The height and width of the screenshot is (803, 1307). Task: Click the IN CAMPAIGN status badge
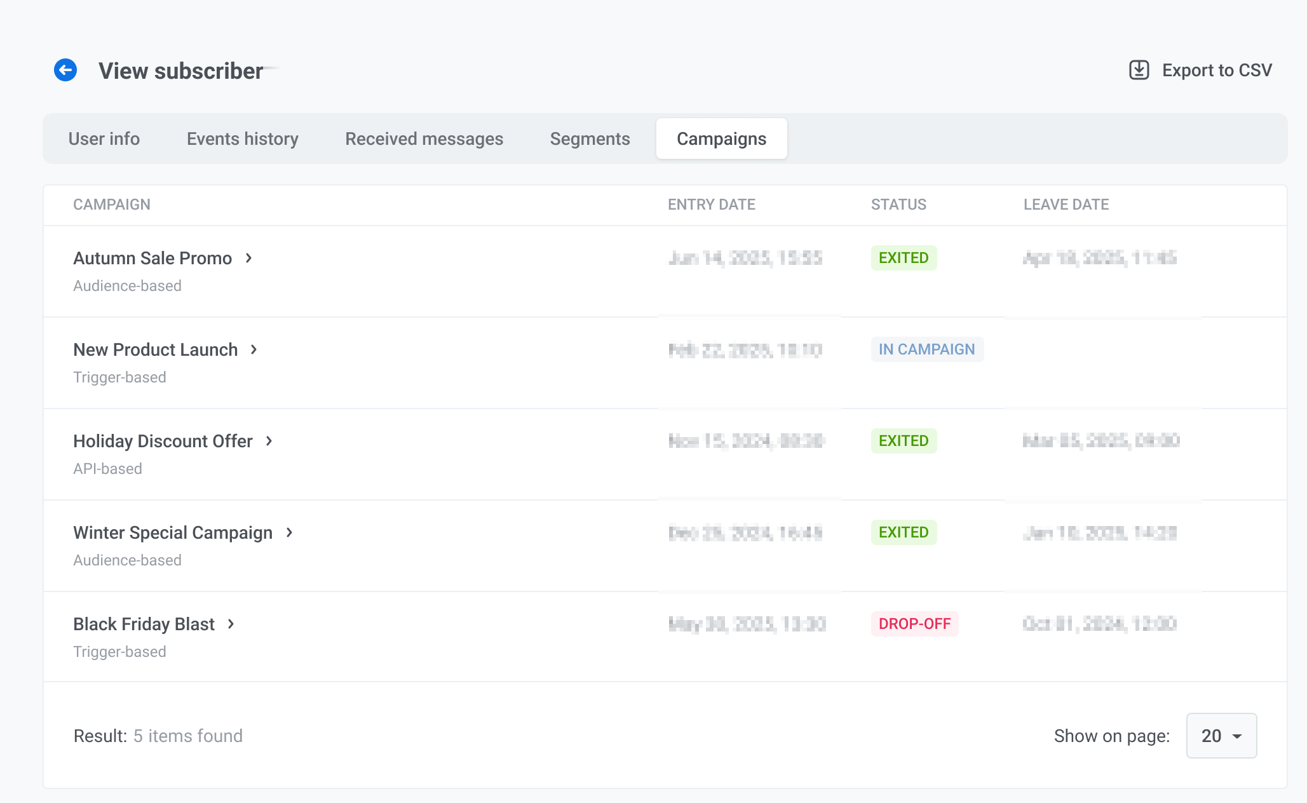(926, 349)
